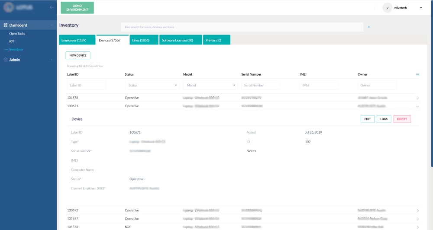This screenshot has height=230, width=433.
Task: Click label ID 100672 cell
Action: pyautogui.click(x=73, y=211)
